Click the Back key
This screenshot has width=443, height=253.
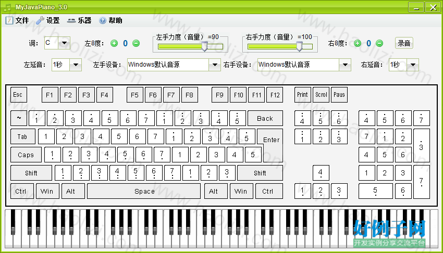[265, 118]
